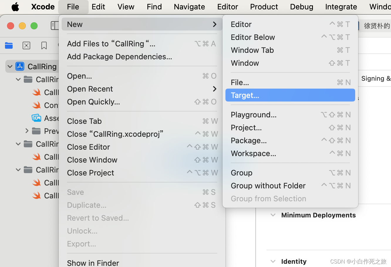Select Add Package Dependencies...
Screen dimensions: 391x267
point(142,57)
